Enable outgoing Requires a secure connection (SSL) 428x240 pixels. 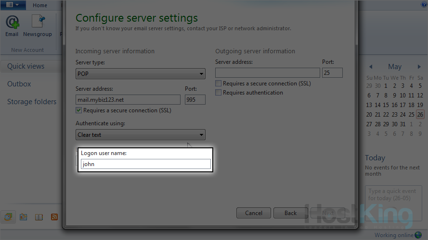[x=219, y=84]
